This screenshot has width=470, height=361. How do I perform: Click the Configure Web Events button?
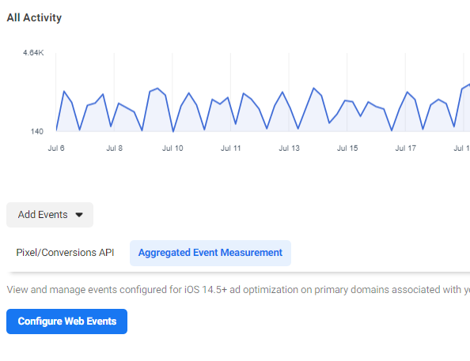tap(66, 322)
